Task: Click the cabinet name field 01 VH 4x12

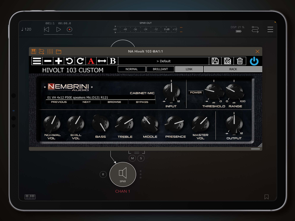Action: [x=100, y=97]
